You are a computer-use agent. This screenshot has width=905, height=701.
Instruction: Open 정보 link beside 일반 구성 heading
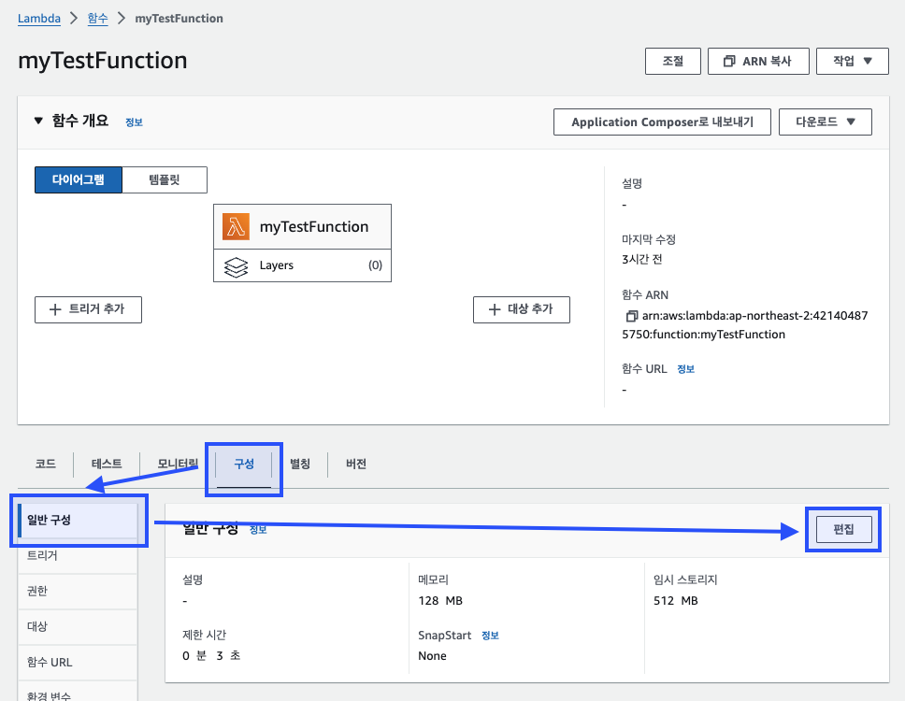(258, 530)
